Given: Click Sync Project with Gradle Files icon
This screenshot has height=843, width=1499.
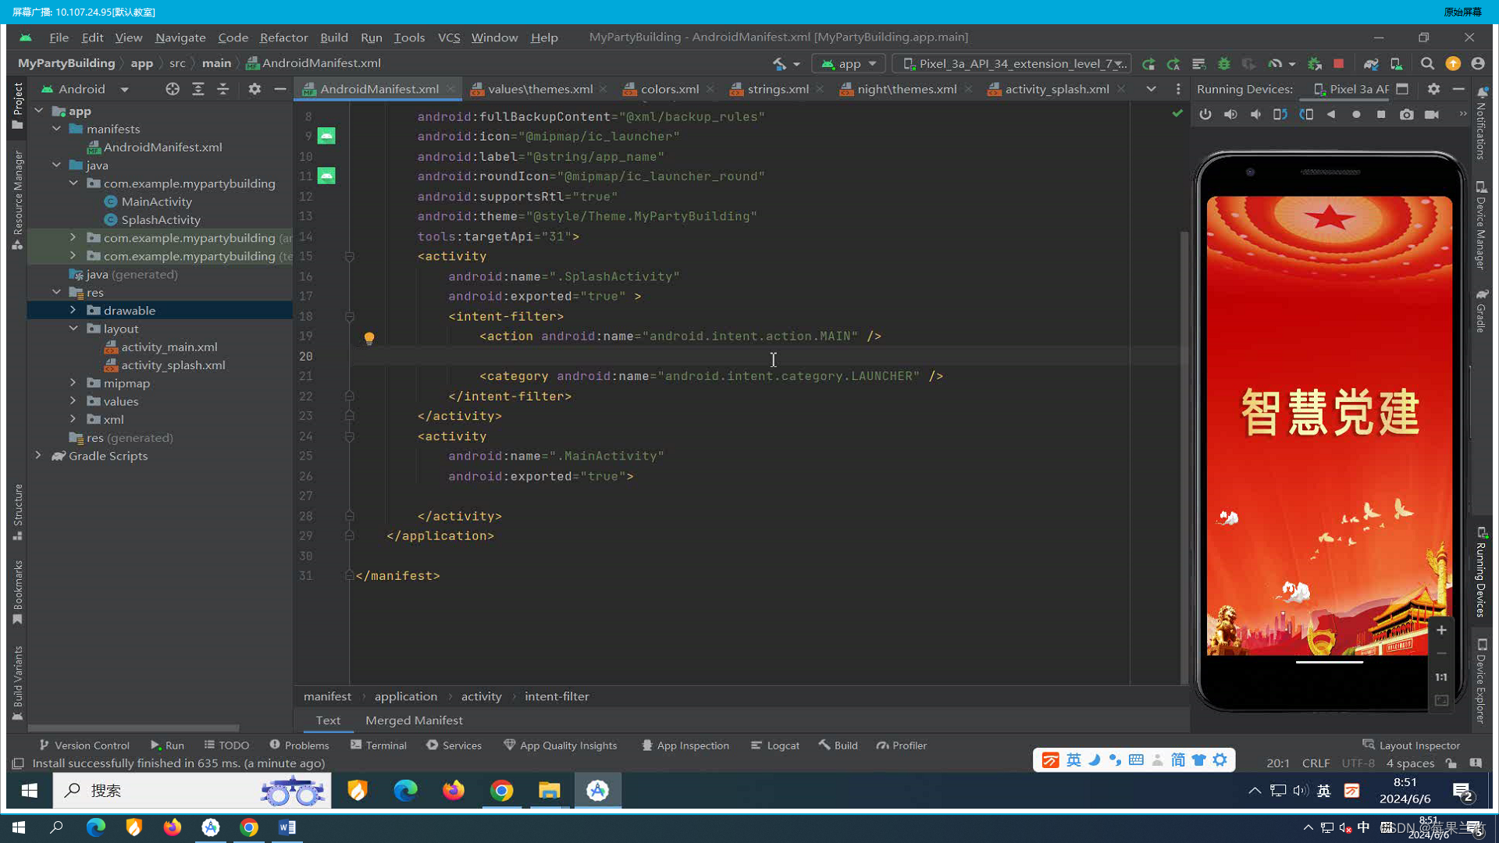Looking at the screenshot, I should pos(1370,63).
